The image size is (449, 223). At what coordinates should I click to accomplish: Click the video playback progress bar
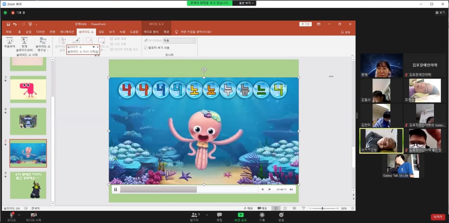click(189, 189)
